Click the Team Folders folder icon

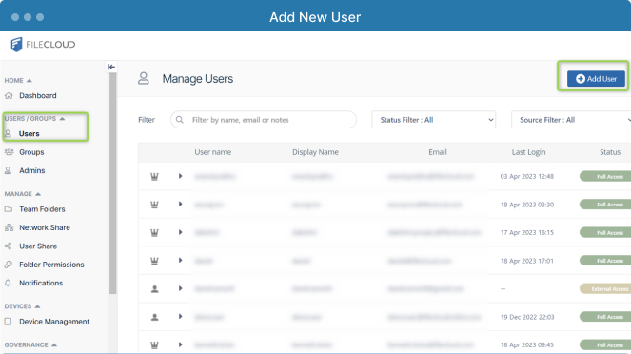click(x=9, y=209)
